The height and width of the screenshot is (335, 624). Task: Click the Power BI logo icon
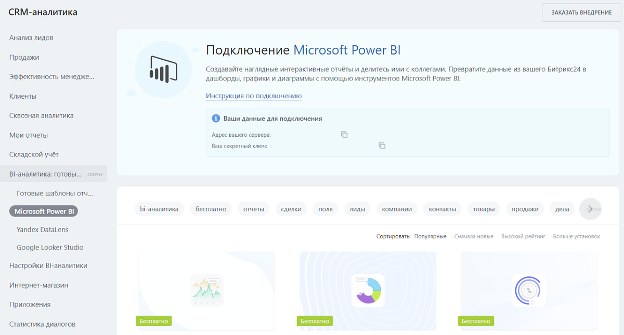163,68
